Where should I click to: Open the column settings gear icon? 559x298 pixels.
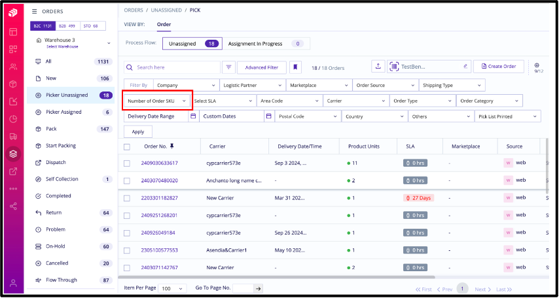click(x=537, y=66)
